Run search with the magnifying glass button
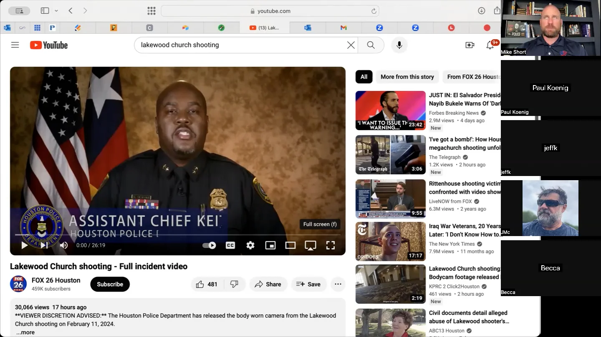The height and width of the screenshot is (337, 601). tap(371, 45)
